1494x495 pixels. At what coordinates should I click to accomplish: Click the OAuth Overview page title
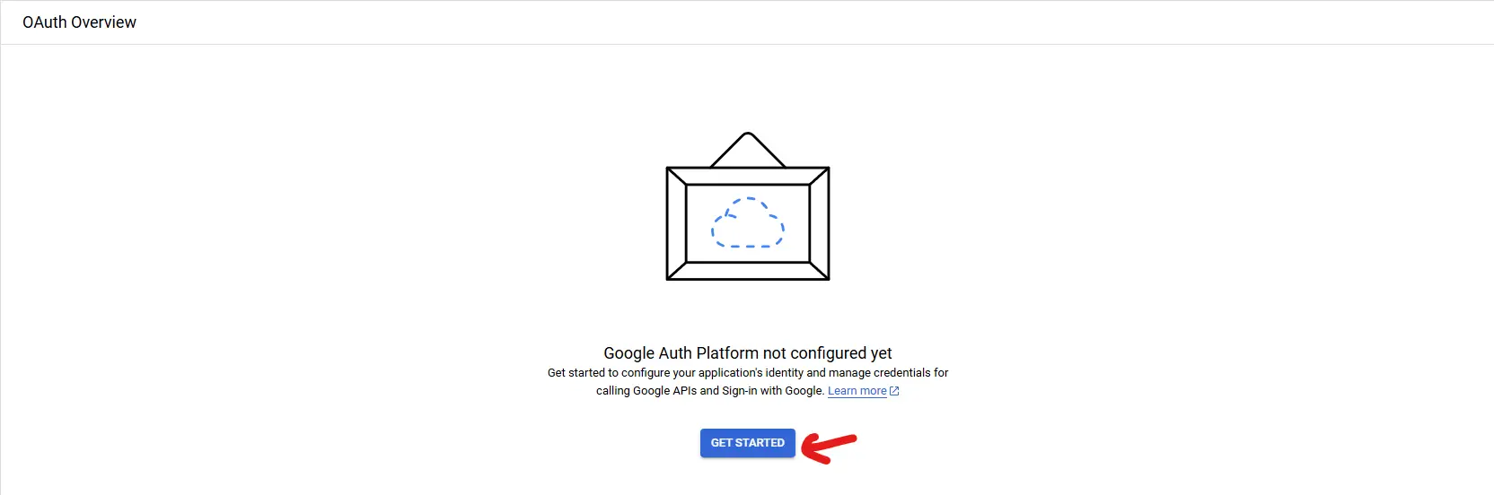point(79,22)
